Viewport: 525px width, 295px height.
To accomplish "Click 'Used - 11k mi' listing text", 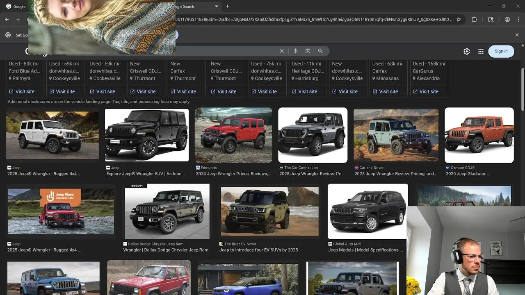I will point(306,64).
